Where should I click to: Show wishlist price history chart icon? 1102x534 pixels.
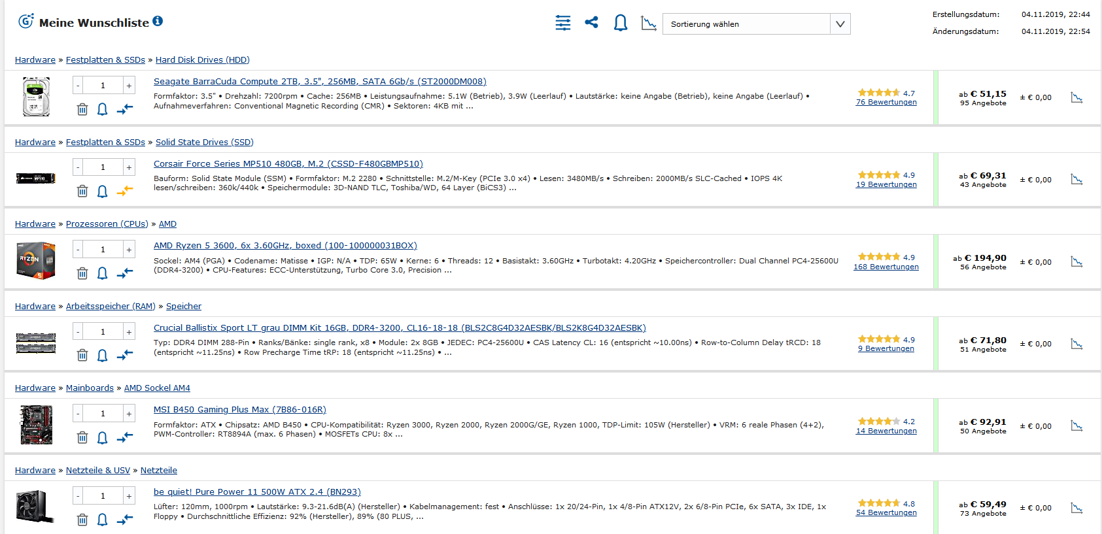click(648, 24)
